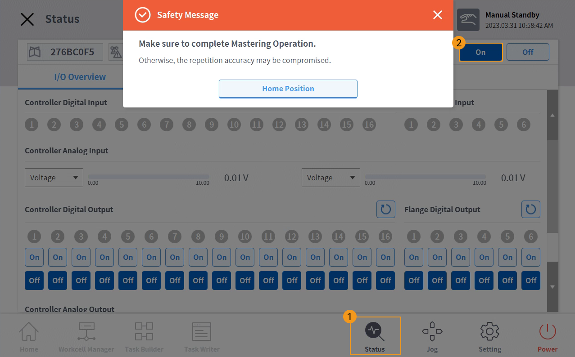Refresh the Flange Digital Output states
The height and width of the screenshot is (357, 575).
click(530, 209)
